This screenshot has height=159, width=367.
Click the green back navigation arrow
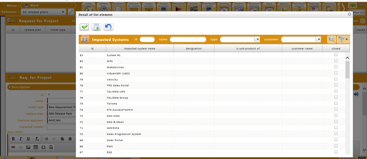coord(353,5)
